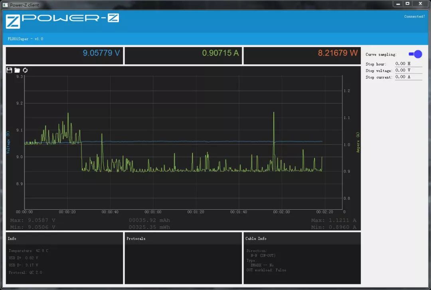The image size is (431, 290).
Task: Click the Power-Z client title bar icon
Action: pos(5,5)
